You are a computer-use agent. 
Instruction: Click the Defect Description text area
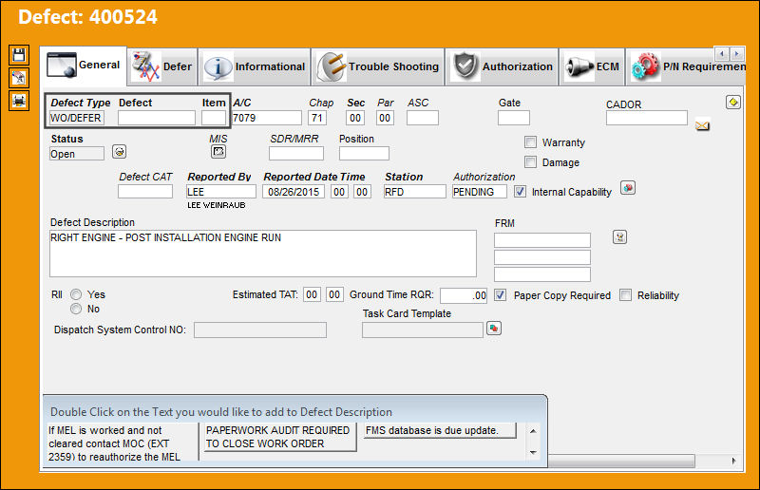point(263,254)
